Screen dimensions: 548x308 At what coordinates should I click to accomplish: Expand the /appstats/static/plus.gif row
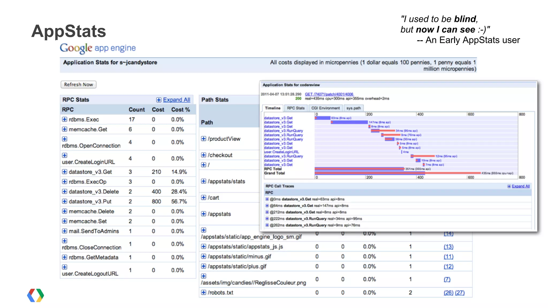click(204, 266)
